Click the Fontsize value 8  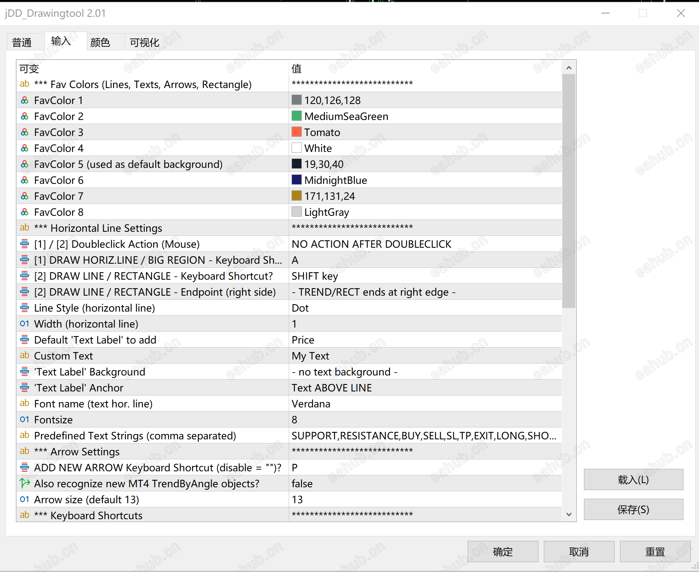coord(425,420)
